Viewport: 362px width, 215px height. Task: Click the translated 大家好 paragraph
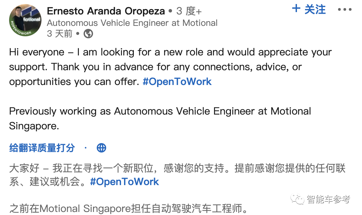coord(177,168)
